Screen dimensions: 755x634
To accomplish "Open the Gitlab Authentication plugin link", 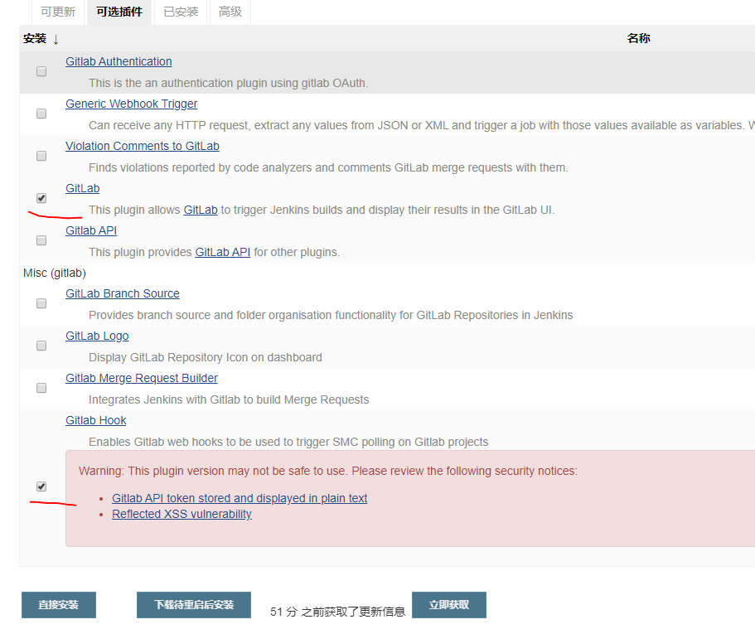I will 119,61.
